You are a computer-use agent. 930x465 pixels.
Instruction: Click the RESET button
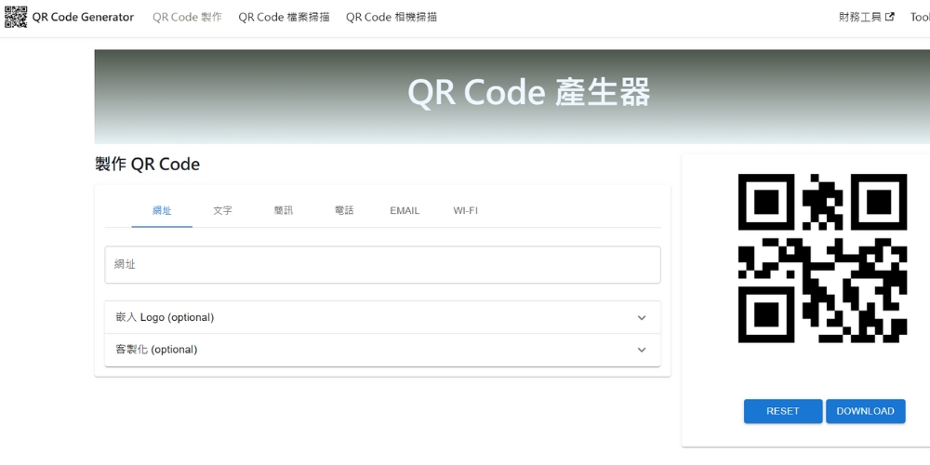click(x=783, y=411)
